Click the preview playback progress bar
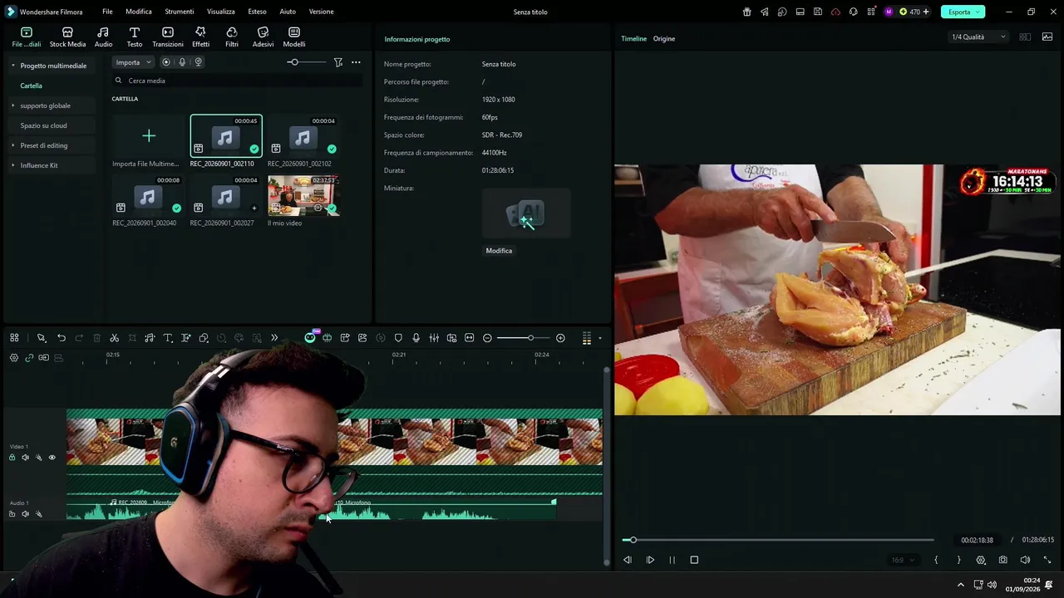Image resolution: width=1064 pixels, height=598 pixels. [x=778, y=540]
